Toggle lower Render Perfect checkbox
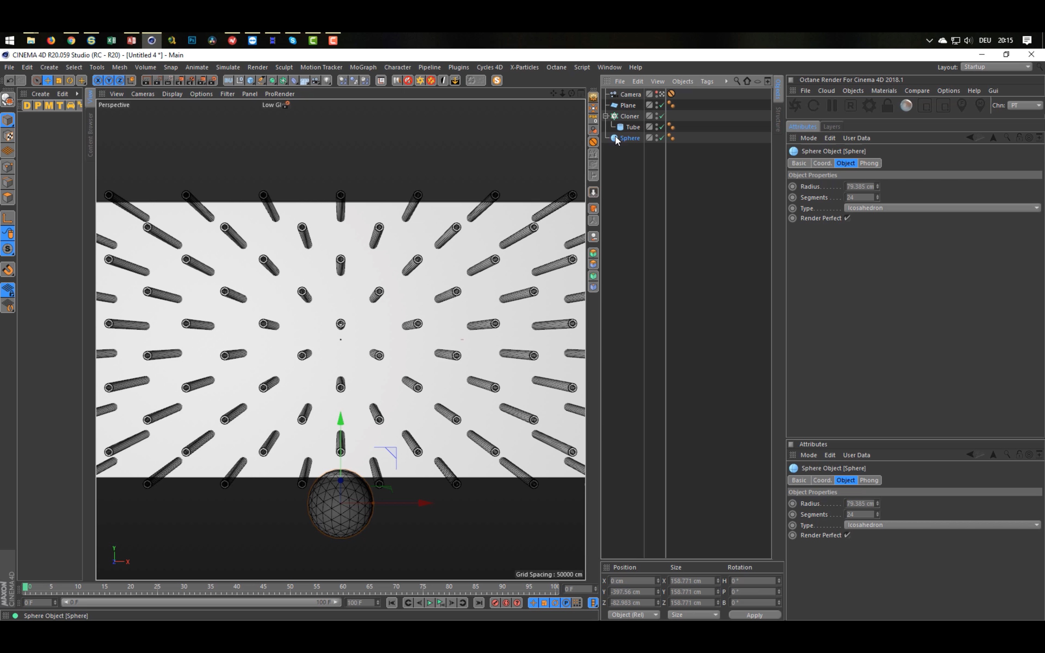The width and height of the screenshot is (1045, 653). coord(847,535)
